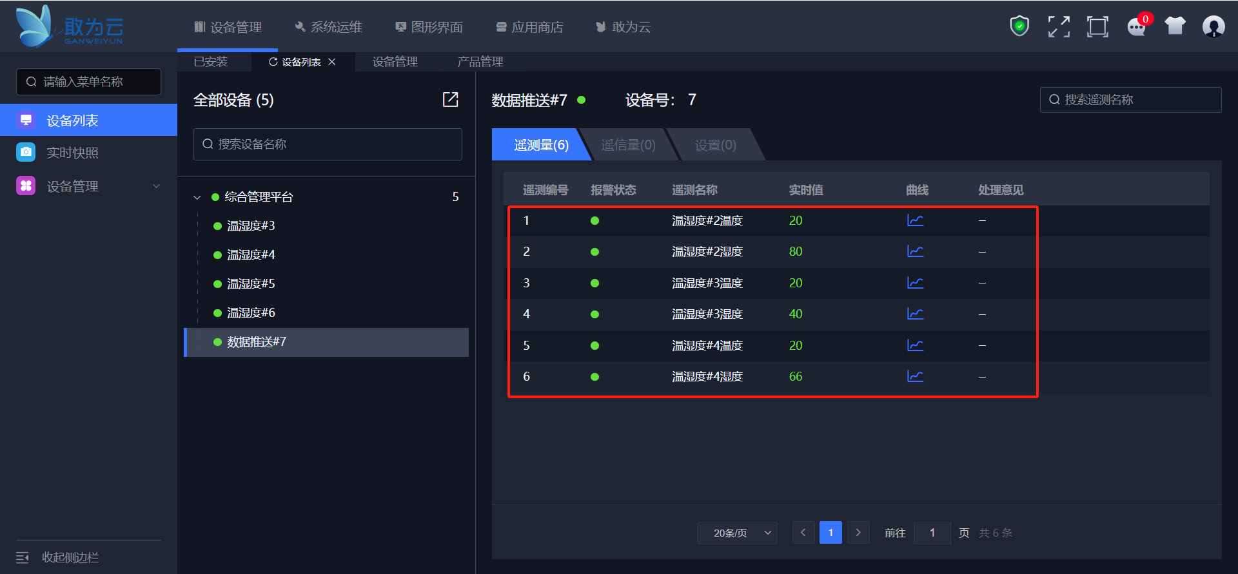Open the curve chart for 温湿度#4温度

coord(915,345)
